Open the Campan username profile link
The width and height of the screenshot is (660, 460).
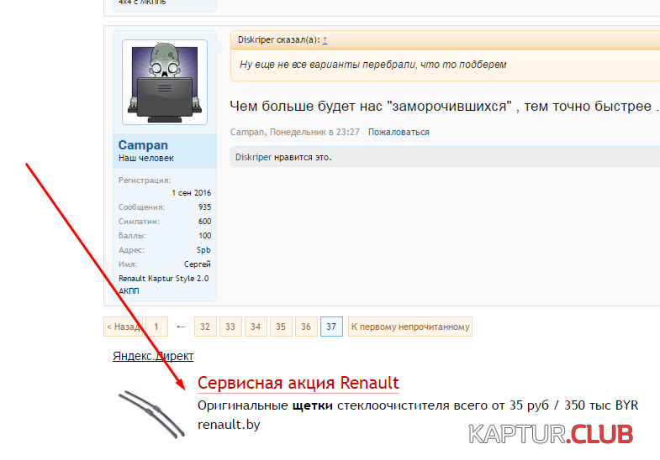[x=143, y=145]
